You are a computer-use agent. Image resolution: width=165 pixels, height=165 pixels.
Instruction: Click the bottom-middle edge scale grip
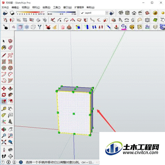point(74,134)
